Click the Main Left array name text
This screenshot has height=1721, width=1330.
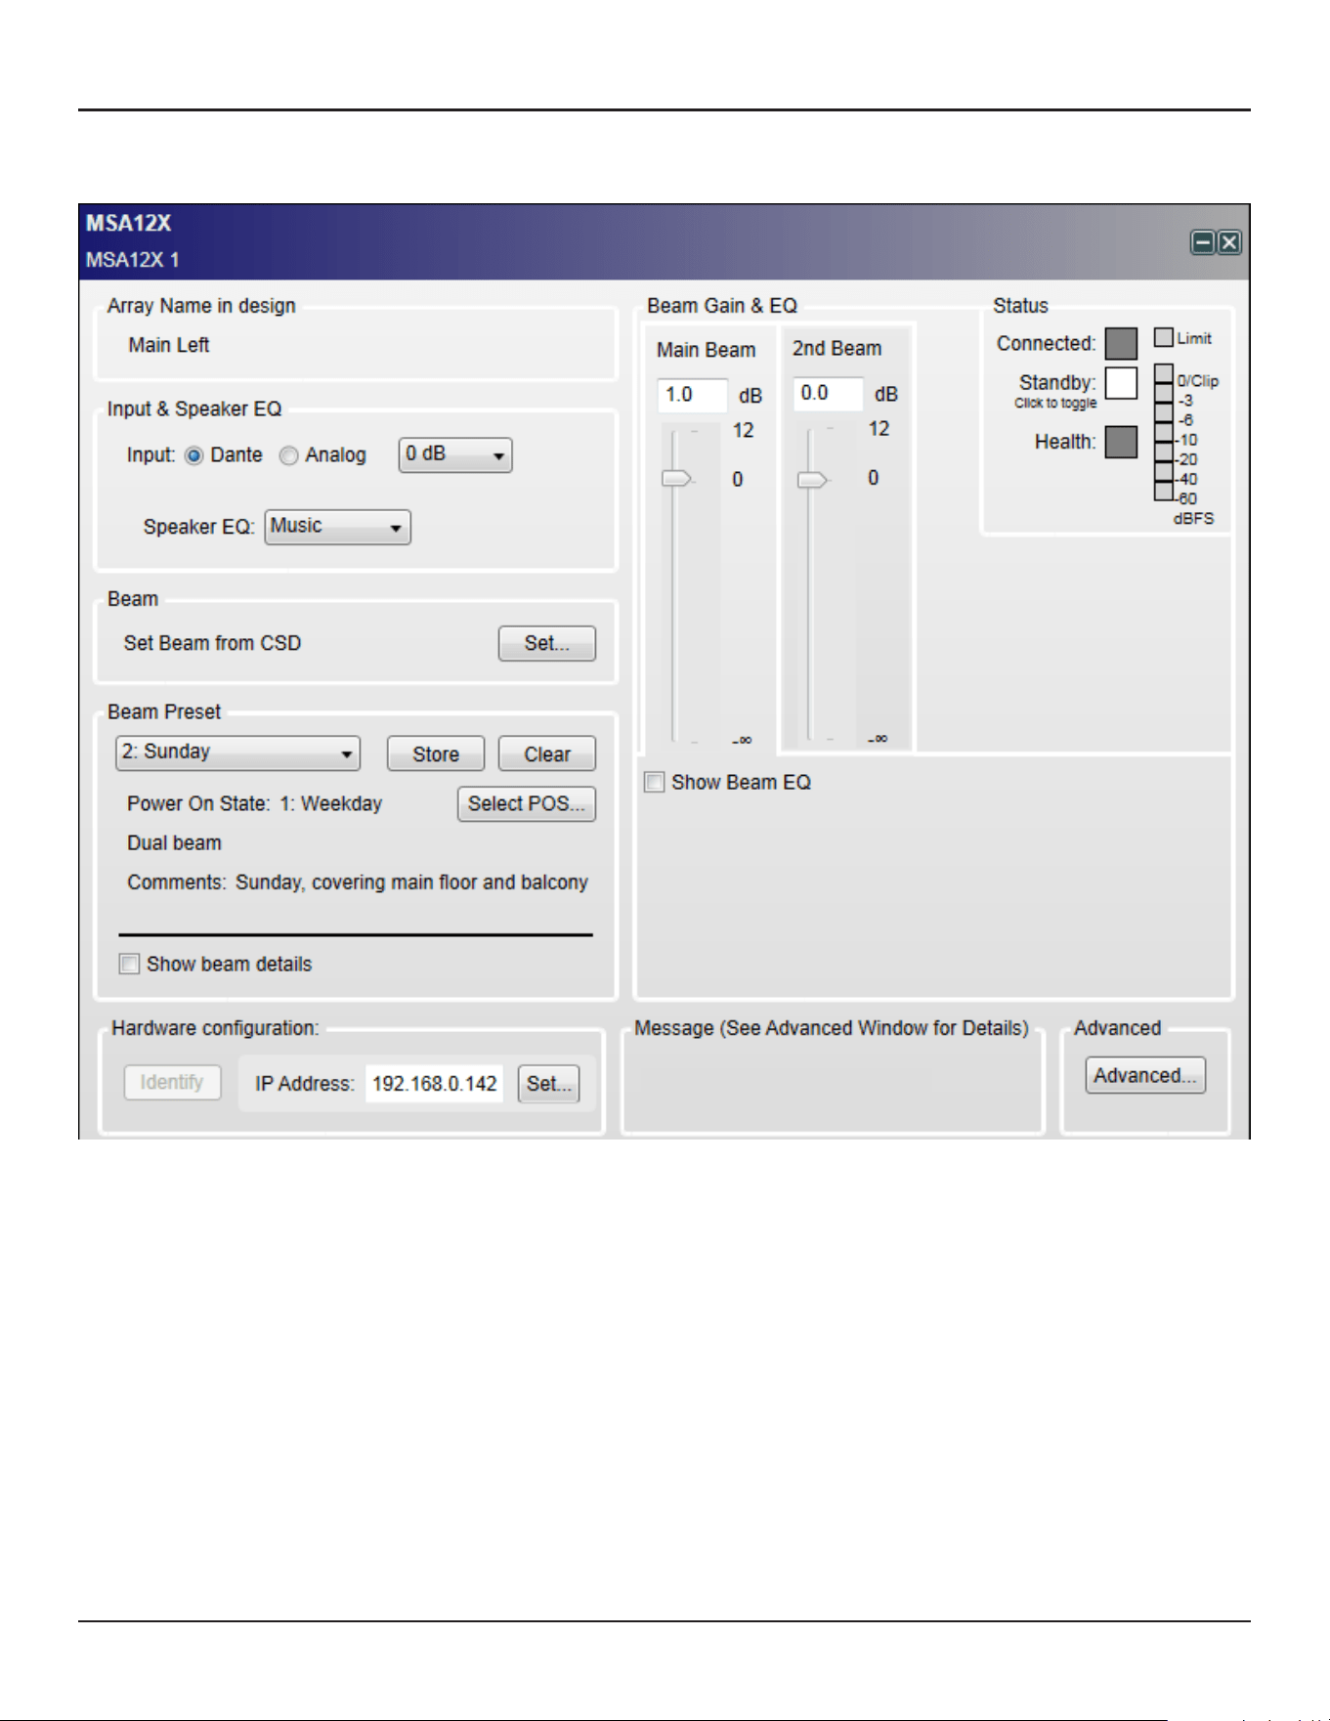[169, 345]
